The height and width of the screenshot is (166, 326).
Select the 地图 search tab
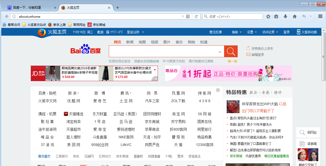pyautogui.click(x=142, y=42)
